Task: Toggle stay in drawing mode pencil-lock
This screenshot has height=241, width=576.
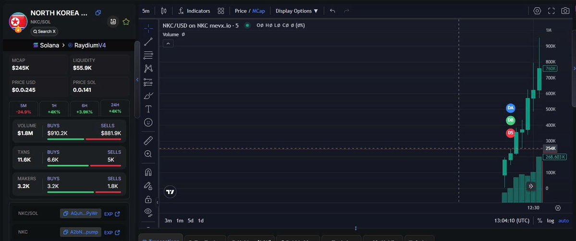Action: pyautogui.click(x=148, y=186)
